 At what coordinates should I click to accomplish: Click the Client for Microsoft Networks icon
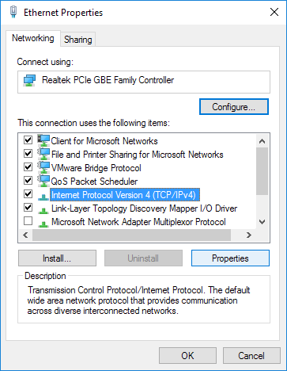(43, 140)
